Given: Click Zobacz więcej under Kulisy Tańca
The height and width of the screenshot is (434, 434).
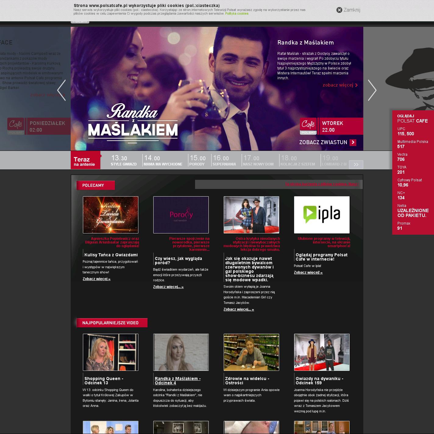Looking at the screenshot, I should [96, 279].
